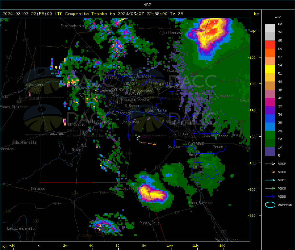Click the Lag.Llancanelo map label
The height and width of the screenshot is (250, 295).
coord(21,228)
